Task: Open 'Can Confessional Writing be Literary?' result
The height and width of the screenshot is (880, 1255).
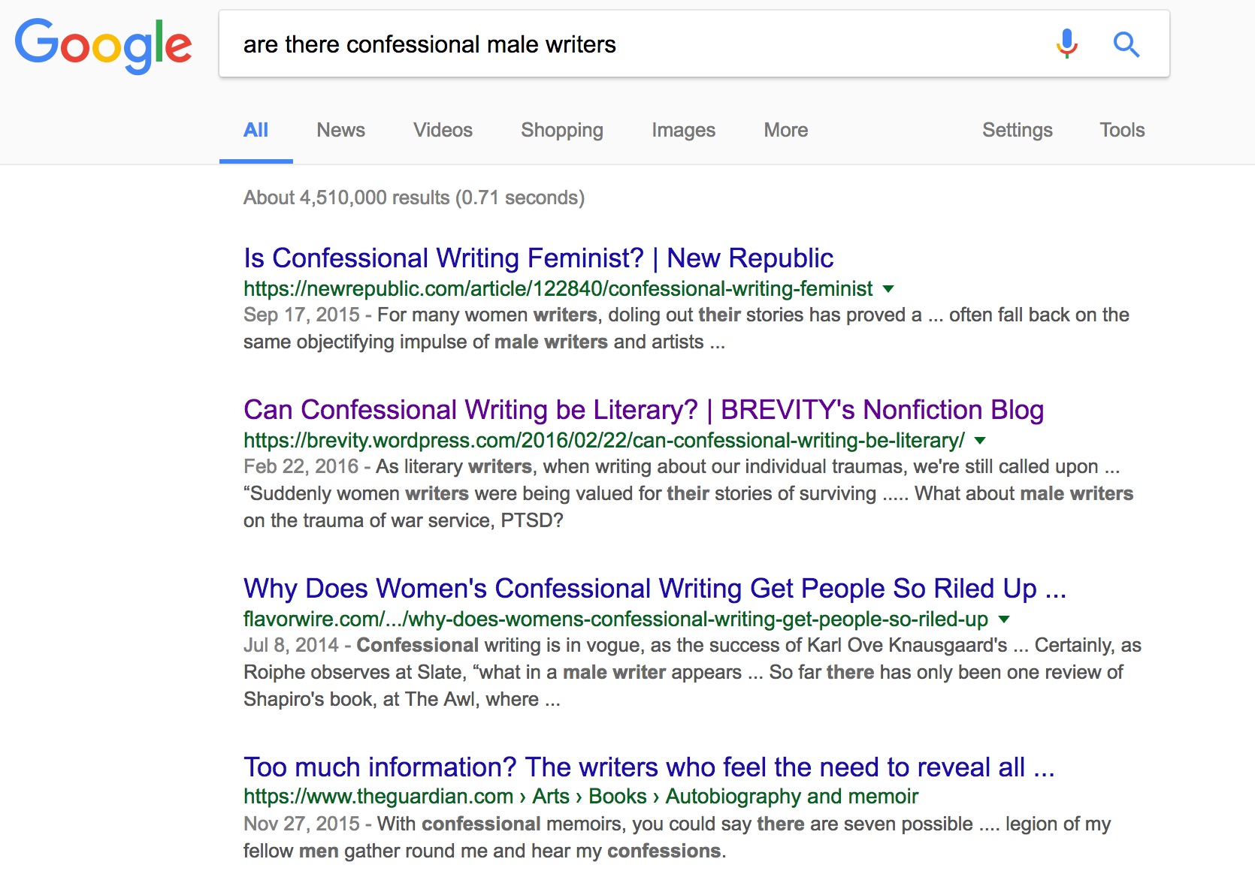Action: point(643,410)
